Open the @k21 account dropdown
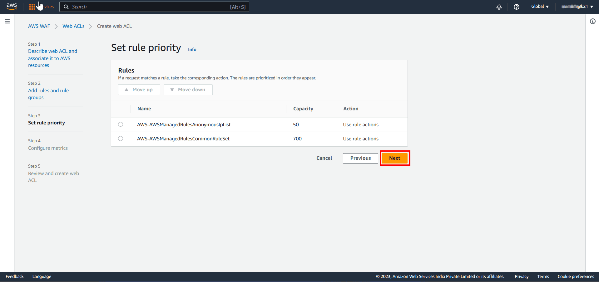Image resolution: width=599 pixels, height=282 pixels. tap(577, 7)
